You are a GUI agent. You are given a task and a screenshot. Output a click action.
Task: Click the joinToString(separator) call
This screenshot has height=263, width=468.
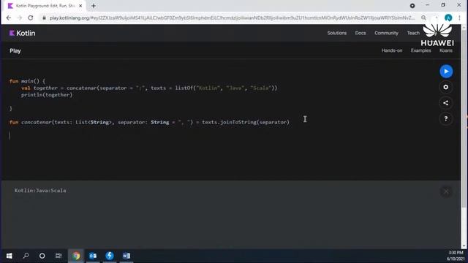255,122
